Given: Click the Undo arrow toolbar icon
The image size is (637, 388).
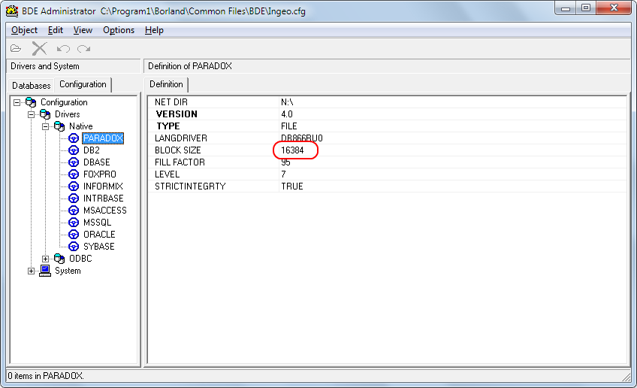Looking at the screenshot, I should [x=63, y=49].
